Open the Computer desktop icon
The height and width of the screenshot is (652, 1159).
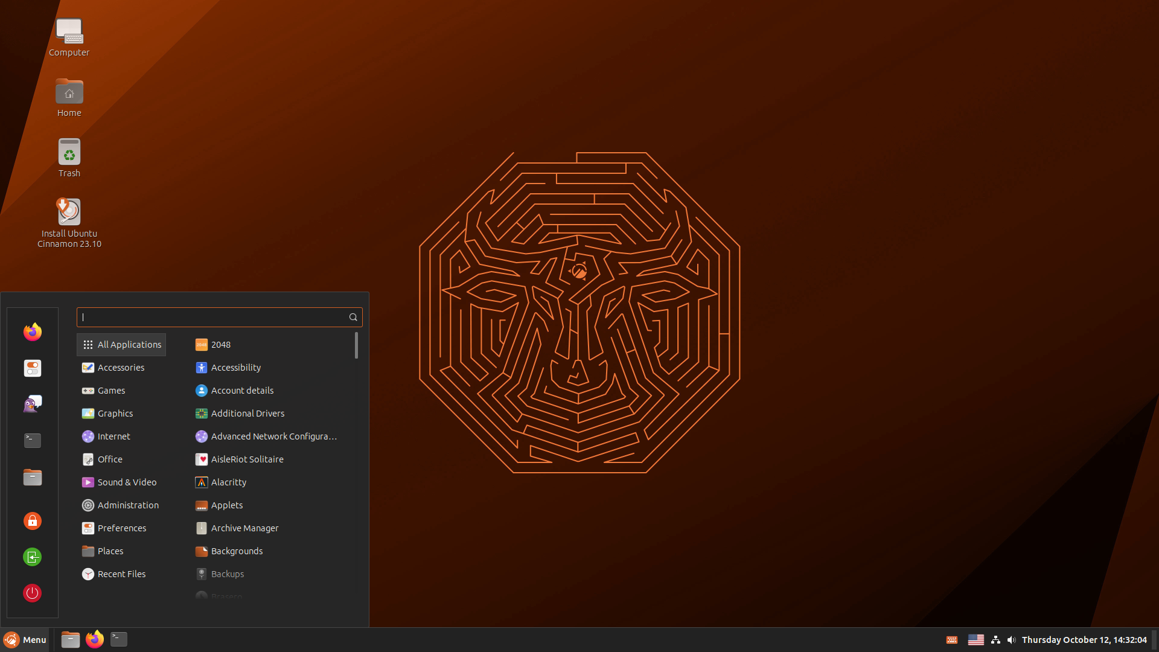(69, 37)
